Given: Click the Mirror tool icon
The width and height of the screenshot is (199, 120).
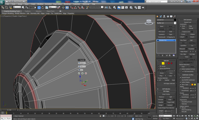Looking at the screenshot, I should tap(106, 7).
